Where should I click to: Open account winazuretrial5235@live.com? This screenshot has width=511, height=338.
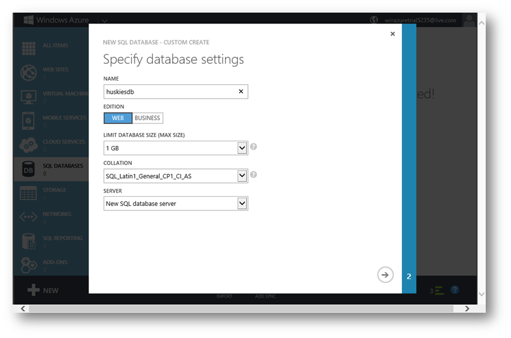[x=420, y=20]
